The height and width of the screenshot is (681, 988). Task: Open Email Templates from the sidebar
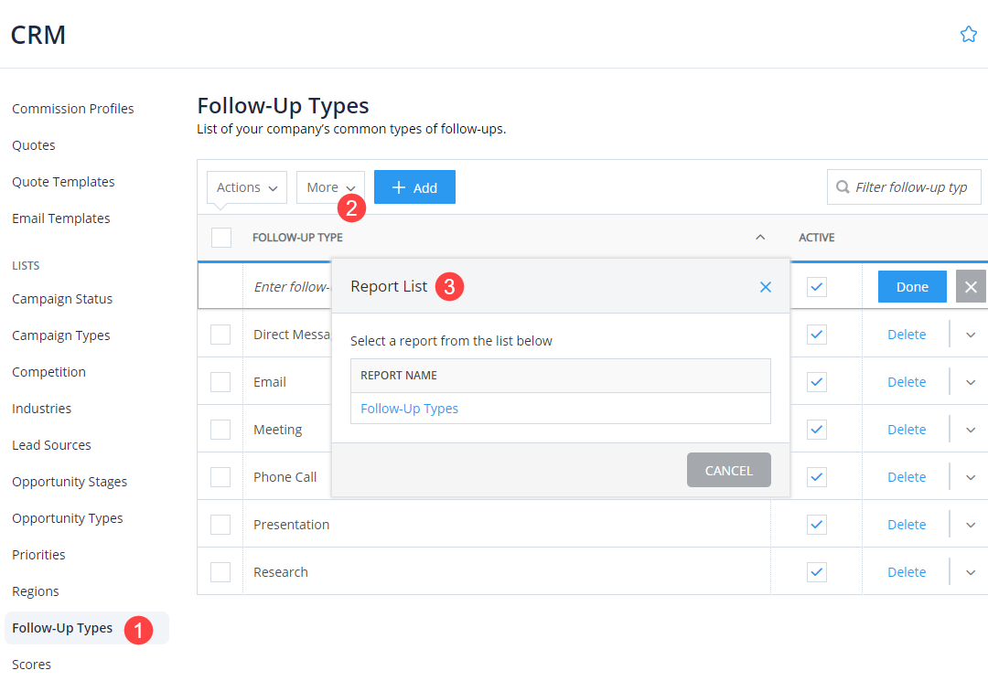point(60,218)
